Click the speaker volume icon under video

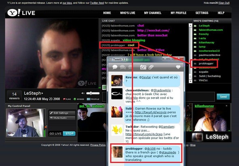tap(83, 93)
